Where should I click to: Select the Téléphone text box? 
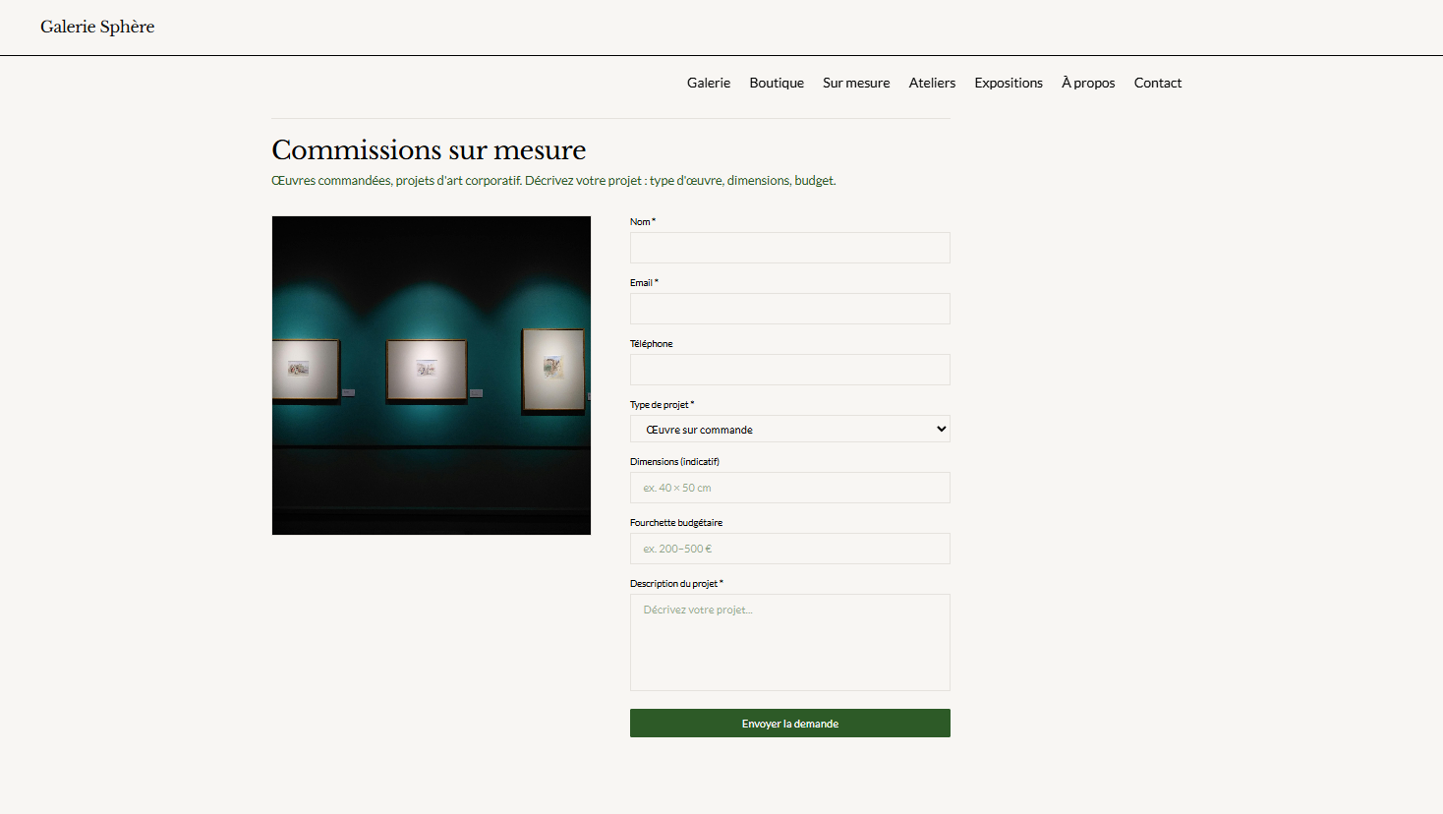tap(789, 370)
